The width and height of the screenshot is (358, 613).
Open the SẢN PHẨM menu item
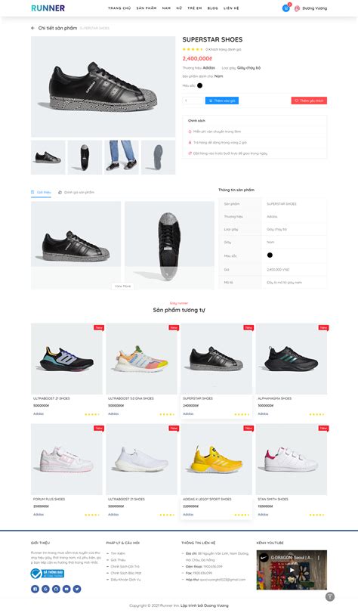click(147, 8)
